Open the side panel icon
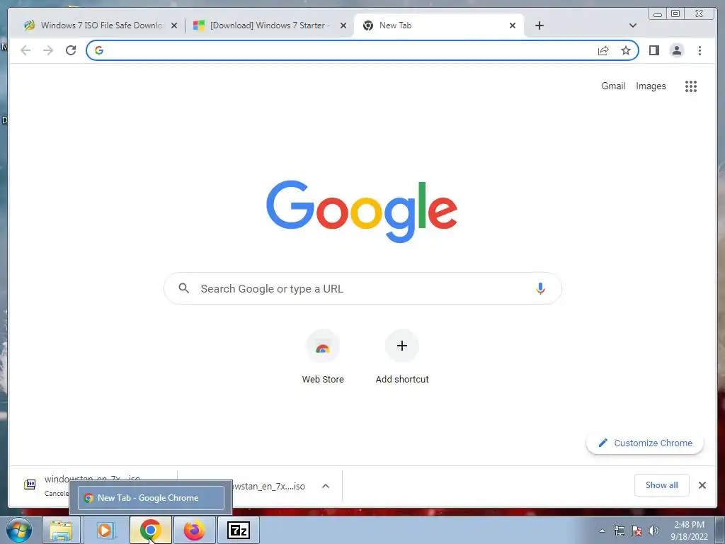This screenshot has height=544, width=725. pos(653,50)
